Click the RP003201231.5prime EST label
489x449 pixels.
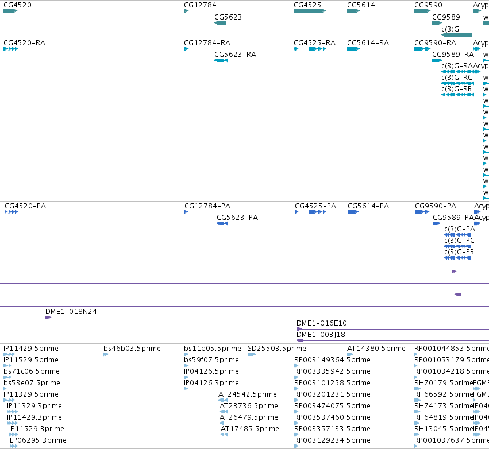(x=332, y=394)
